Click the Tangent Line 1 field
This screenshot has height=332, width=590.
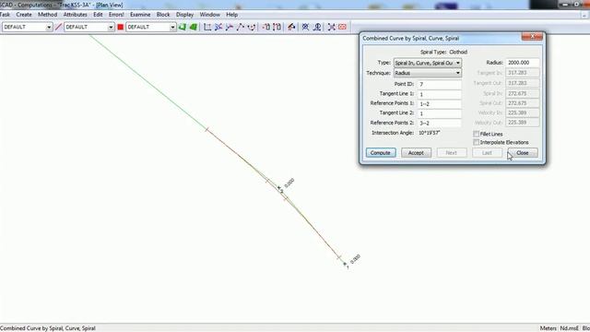click(x=439, y=94)
